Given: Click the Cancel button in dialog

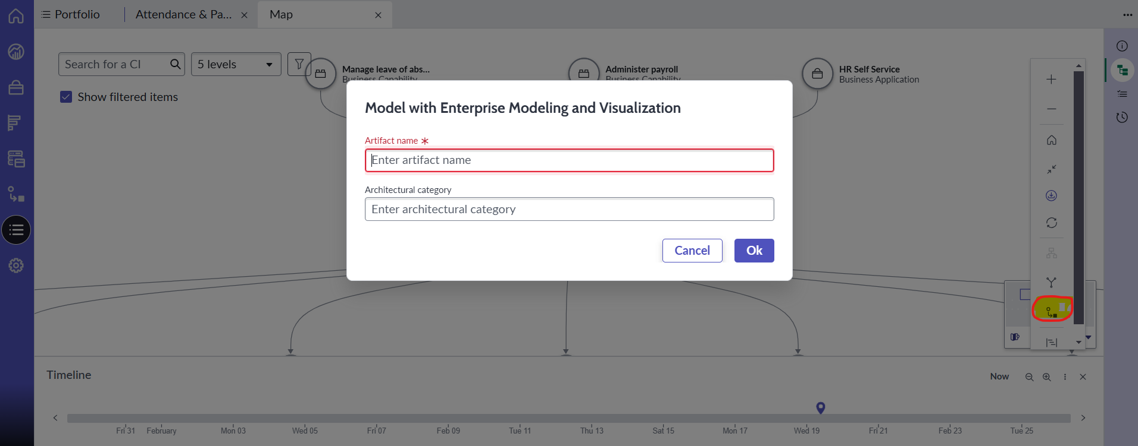Looking at the screenshot, I should point(692,251).
